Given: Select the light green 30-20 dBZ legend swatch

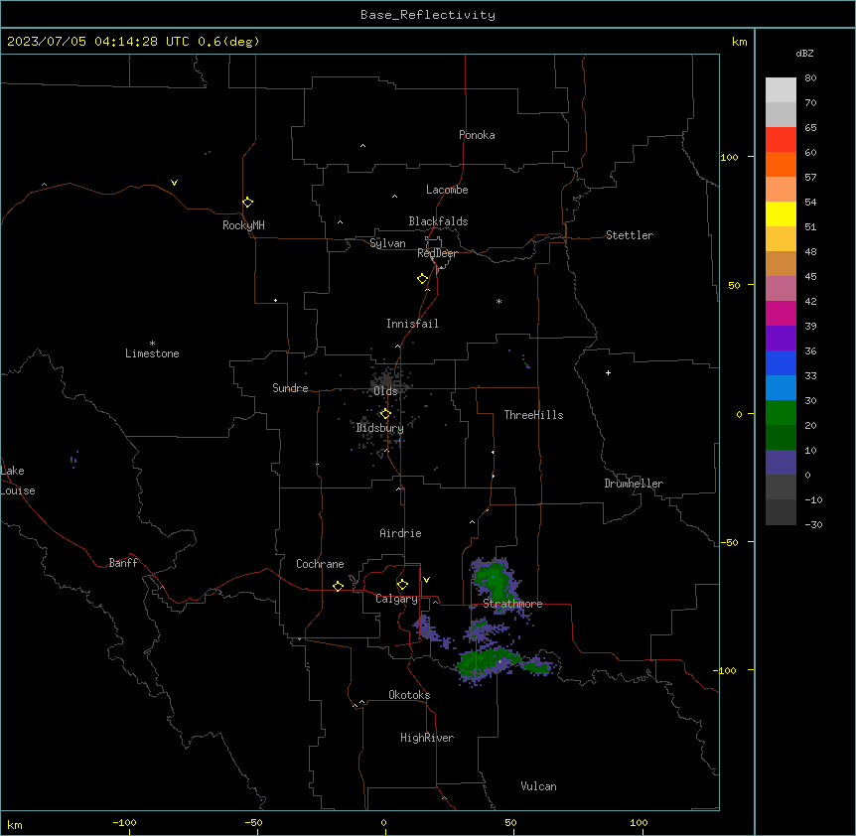Looking at the screenshot, I should (781, 413).
